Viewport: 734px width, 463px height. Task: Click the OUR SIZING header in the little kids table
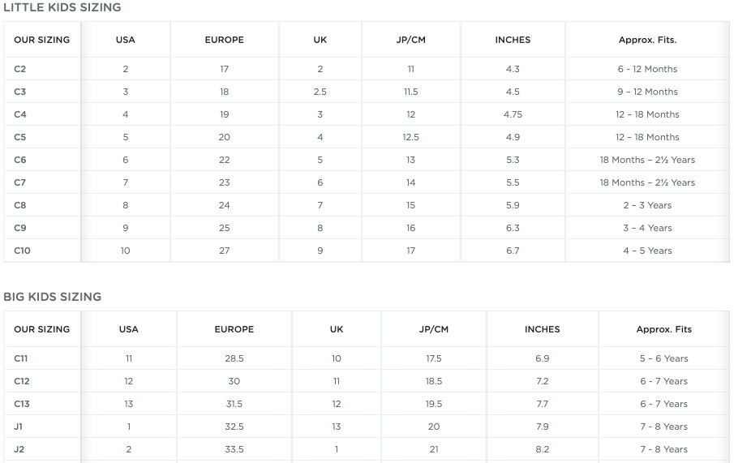click(41, 40)
